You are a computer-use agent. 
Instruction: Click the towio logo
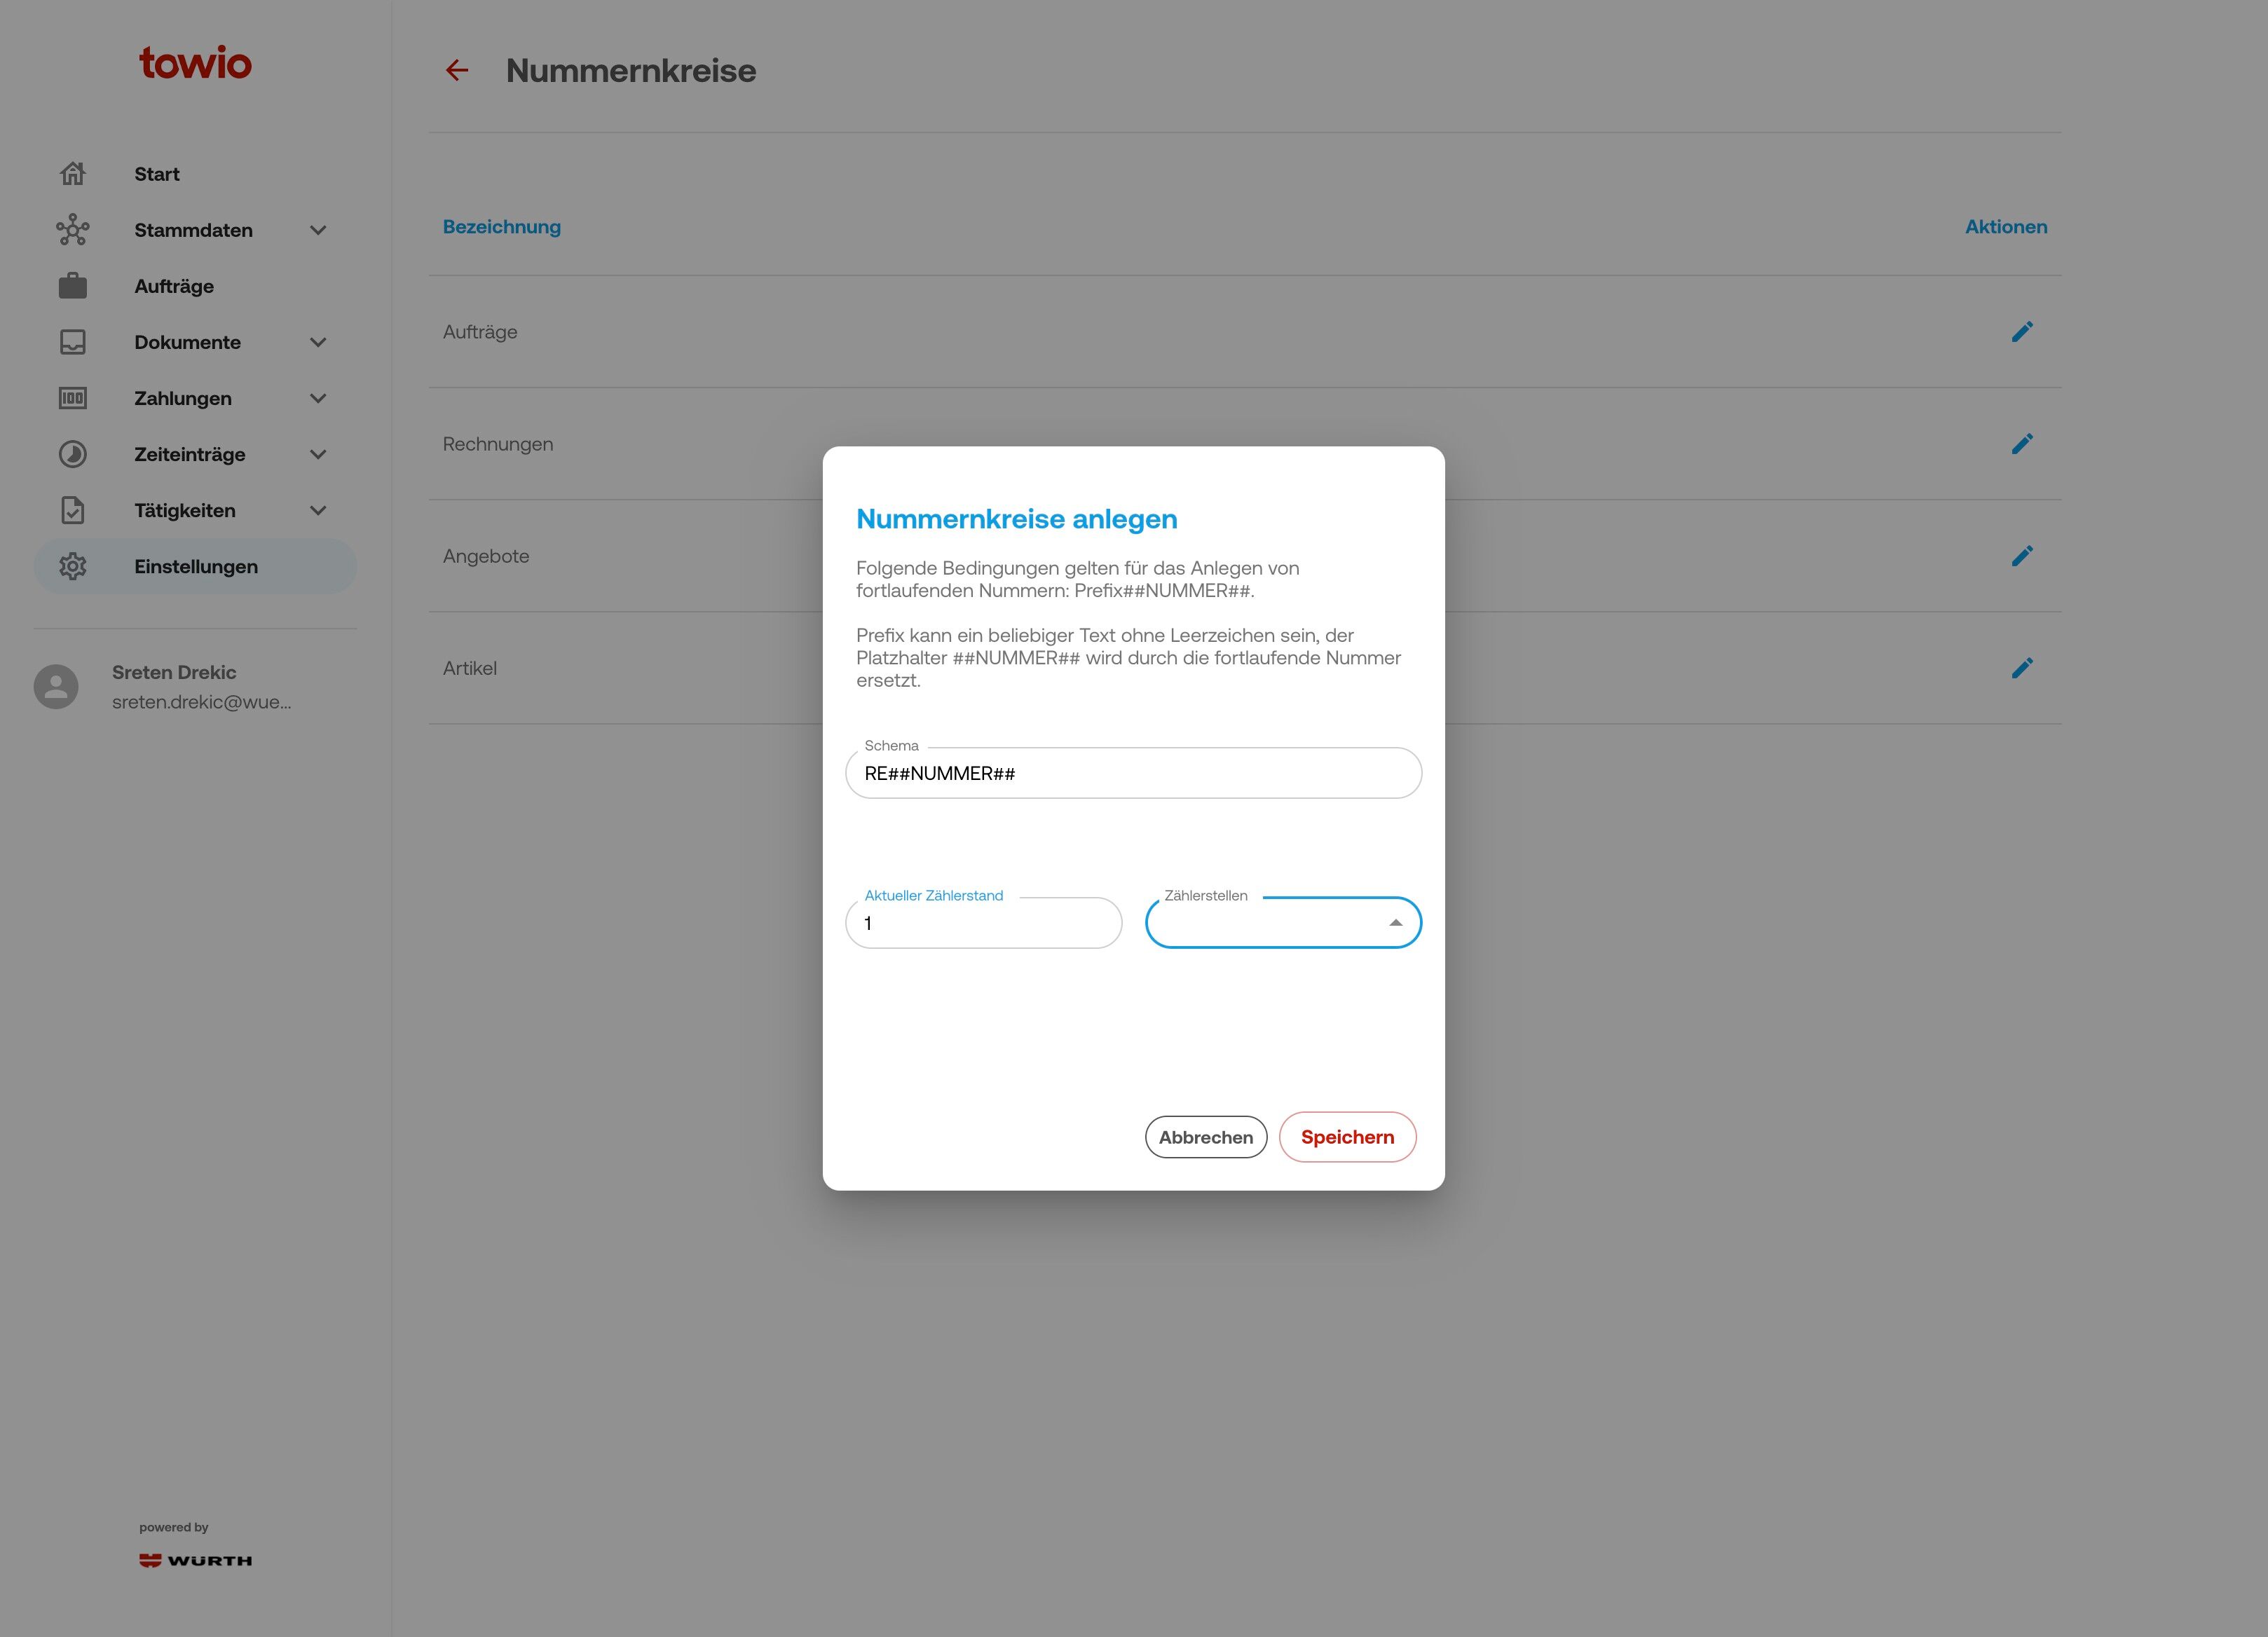coord(195,63)
